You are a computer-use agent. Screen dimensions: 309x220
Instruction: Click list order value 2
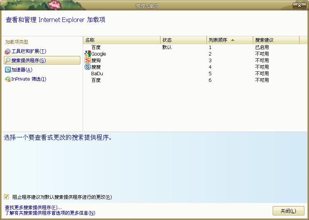point(210,54)
